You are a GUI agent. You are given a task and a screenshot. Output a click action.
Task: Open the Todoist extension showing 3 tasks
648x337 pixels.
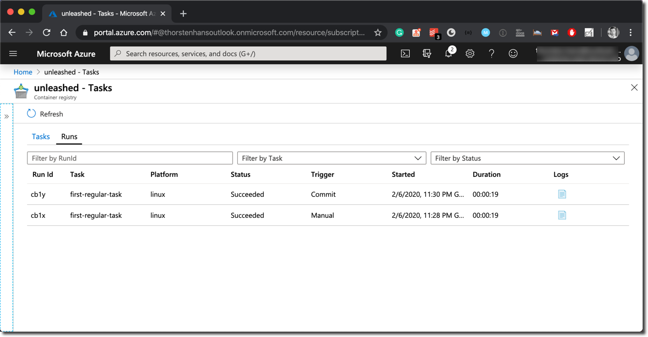click(x=433, y=32)
